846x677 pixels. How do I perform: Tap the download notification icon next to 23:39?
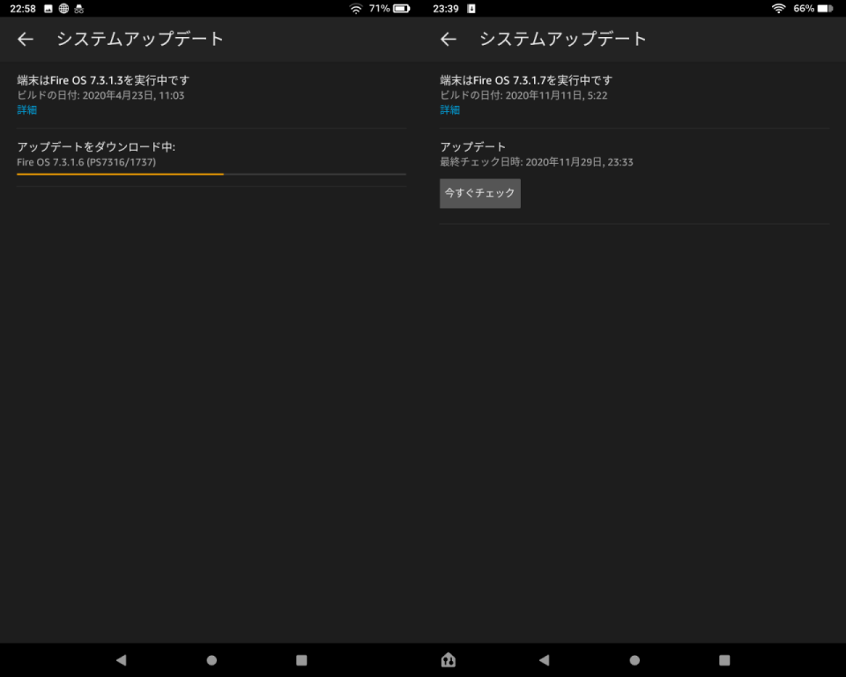(471, 9)
